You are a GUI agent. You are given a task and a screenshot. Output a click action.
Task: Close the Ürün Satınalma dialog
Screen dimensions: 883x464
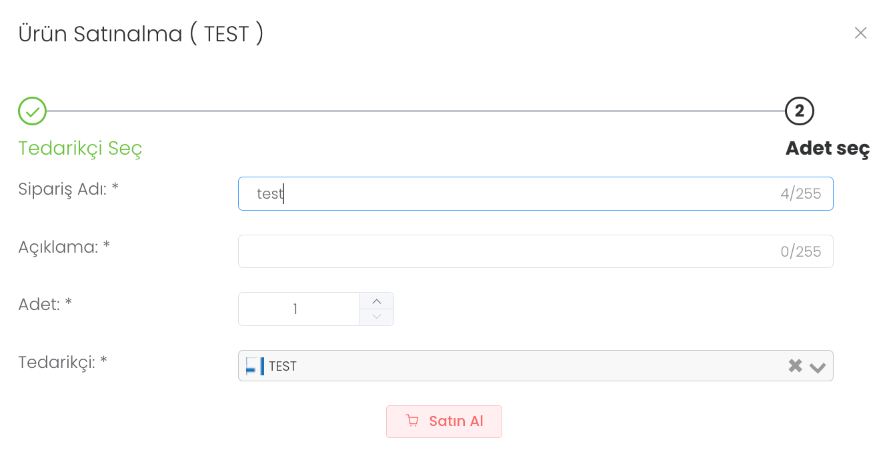click(x=860, y=33)
